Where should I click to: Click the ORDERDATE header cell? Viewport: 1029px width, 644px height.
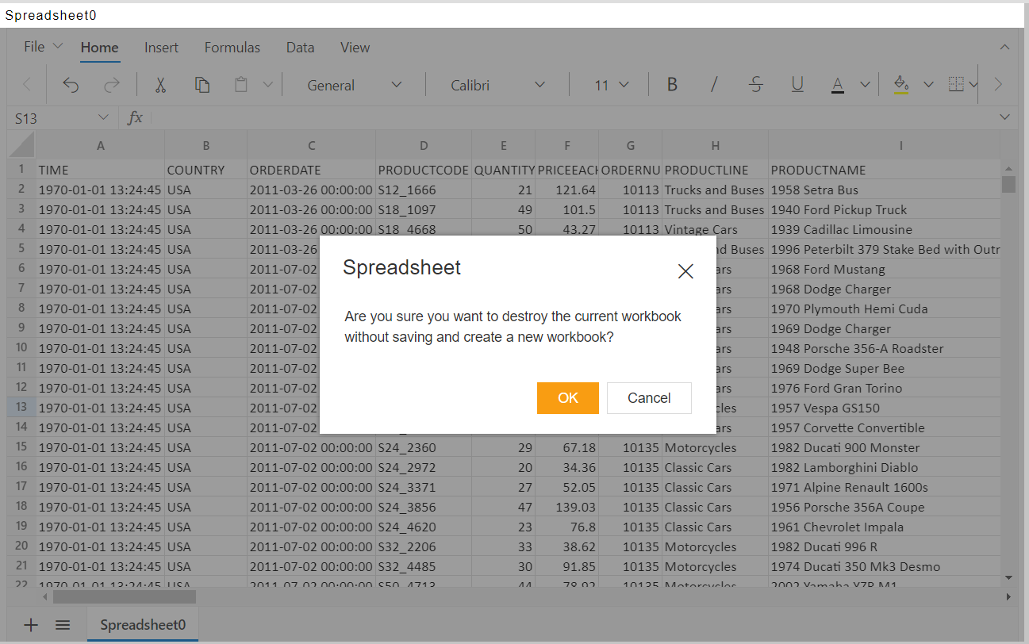pos(311,170)
